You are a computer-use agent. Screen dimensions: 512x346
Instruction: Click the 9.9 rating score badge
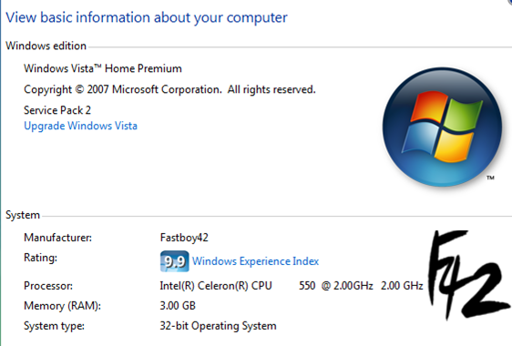pyautogui.click(x=174, y=261)
